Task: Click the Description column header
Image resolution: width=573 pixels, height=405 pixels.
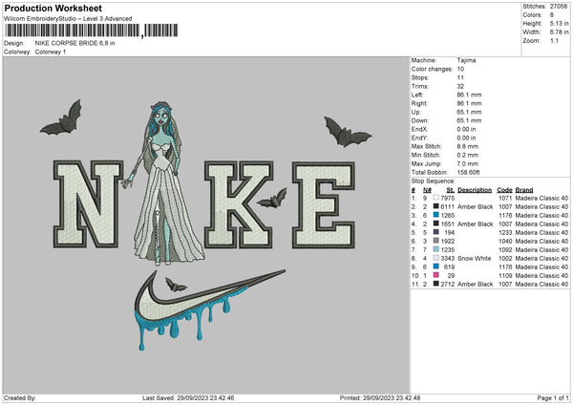Action: pos(475,190)
